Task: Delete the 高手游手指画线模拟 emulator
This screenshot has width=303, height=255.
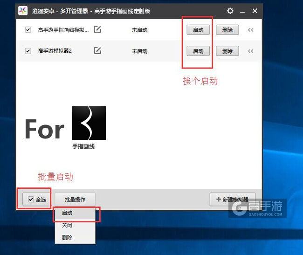Action: tap(227, 30)
